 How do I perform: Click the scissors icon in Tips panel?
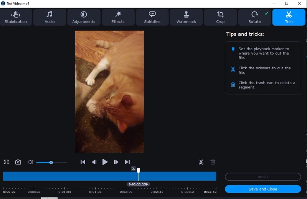click(233, 69)
